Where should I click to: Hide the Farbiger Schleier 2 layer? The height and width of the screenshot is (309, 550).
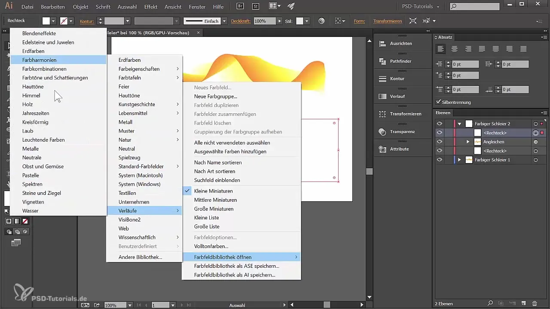(439, 124)
